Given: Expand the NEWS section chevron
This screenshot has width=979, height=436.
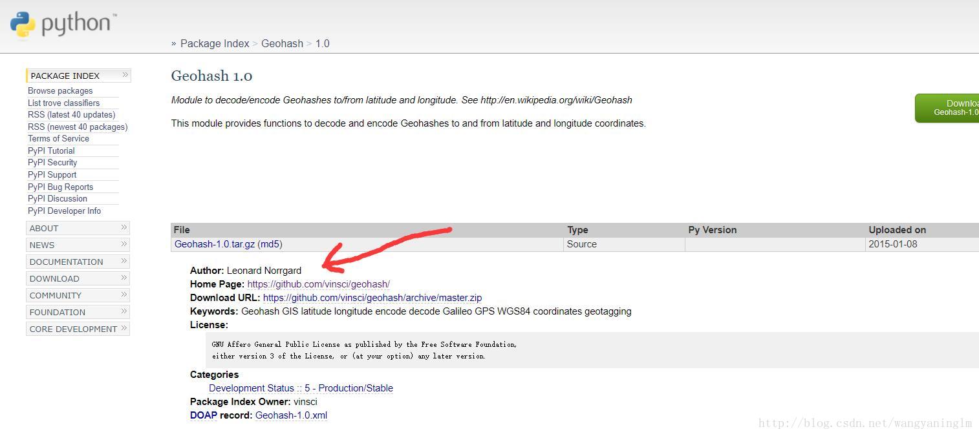Looking at the screenshot, I should [x=124, y=244].
